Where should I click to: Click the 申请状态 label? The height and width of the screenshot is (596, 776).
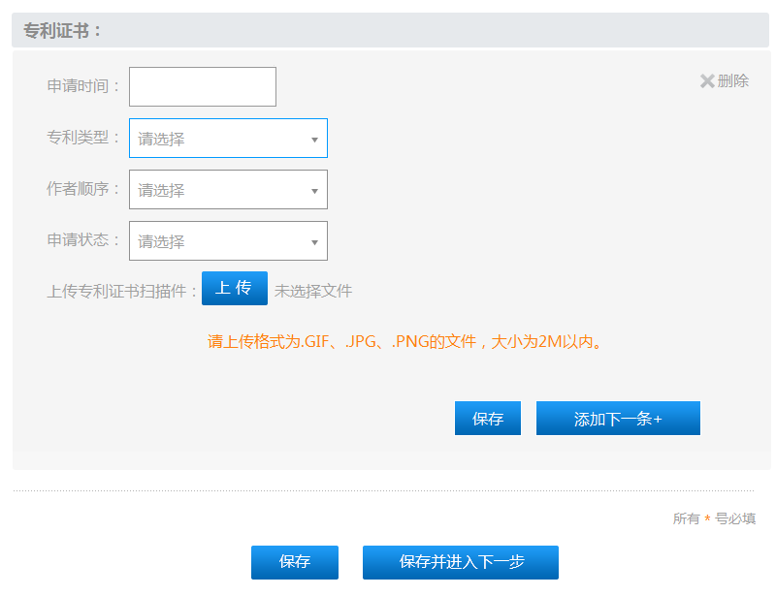83,240
